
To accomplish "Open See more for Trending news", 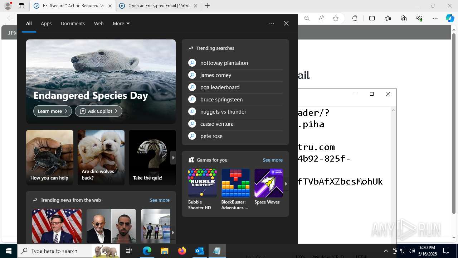I will pos(160,200).
